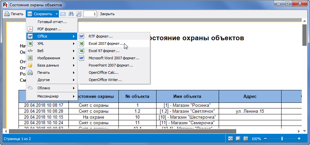Viewport: 310px width, 145px height.
Task: Click cell ул. Ленина 15
Action: (250, 111)
